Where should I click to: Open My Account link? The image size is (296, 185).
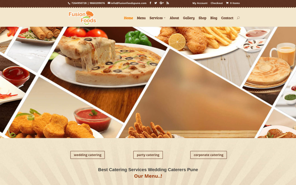[200, 3]
